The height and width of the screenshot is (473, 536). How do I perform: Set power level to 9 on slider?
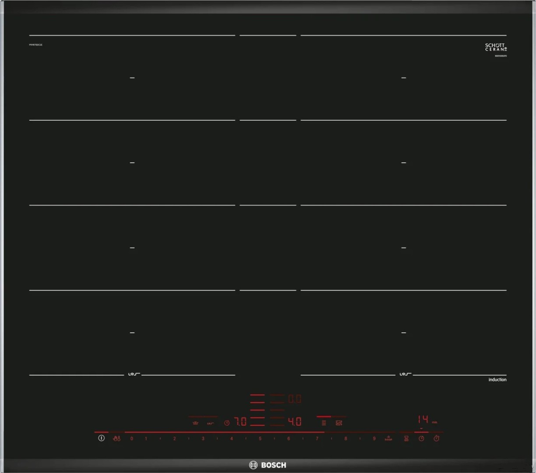(x=374, y=438)
